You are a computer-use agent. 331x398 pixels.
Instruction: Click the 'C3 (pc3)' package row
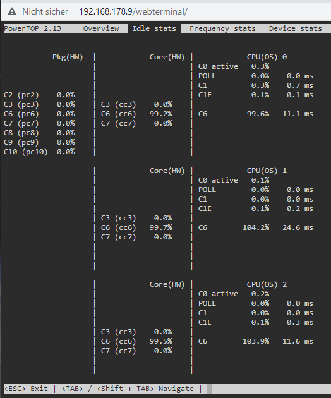tap(39, 104)
